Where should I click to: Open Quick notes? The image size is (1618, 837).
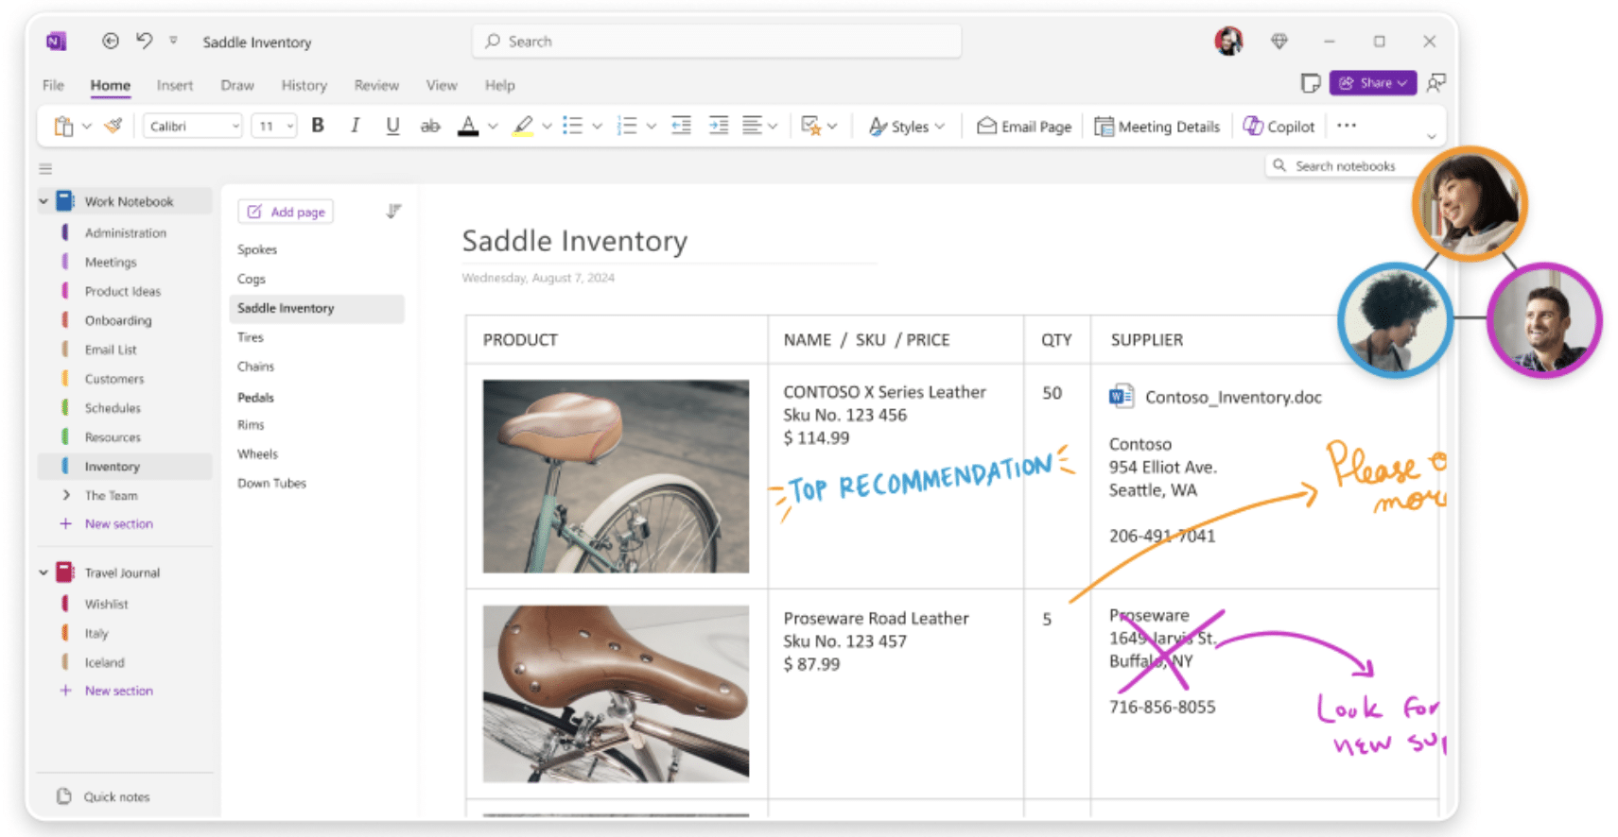coord(103,796)
